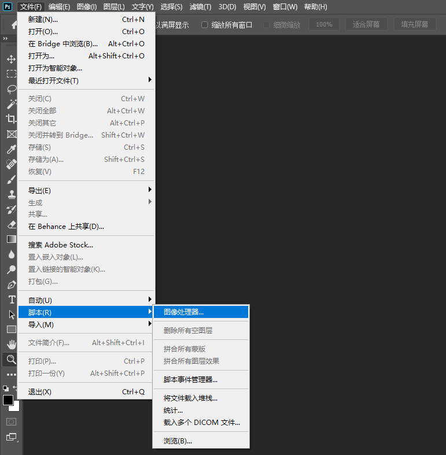Viewport: 446px width, 455px height.
Task: Toggle 细微缩放 checkbox
Action: coord(266,25)
